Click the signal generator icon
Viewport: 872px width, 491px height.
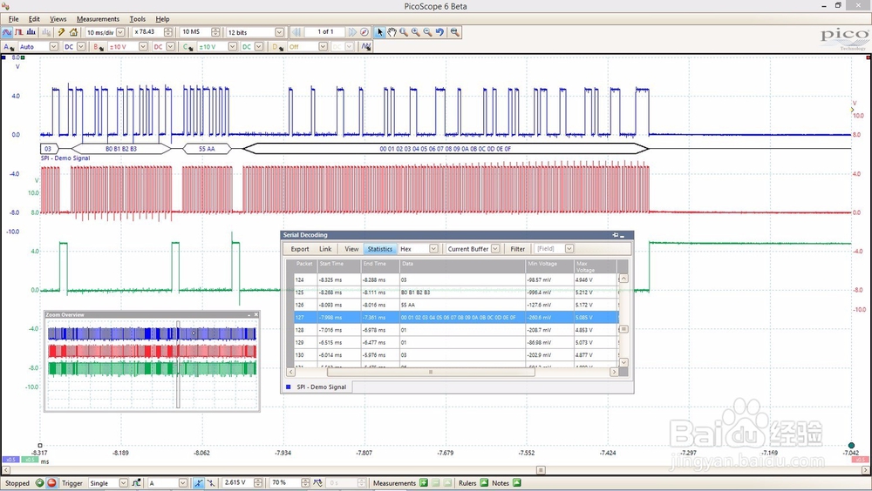(x=366, y=47)
